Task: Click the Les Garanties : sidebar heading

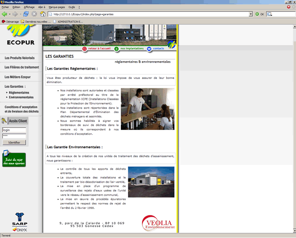Action: pos(15,86)
